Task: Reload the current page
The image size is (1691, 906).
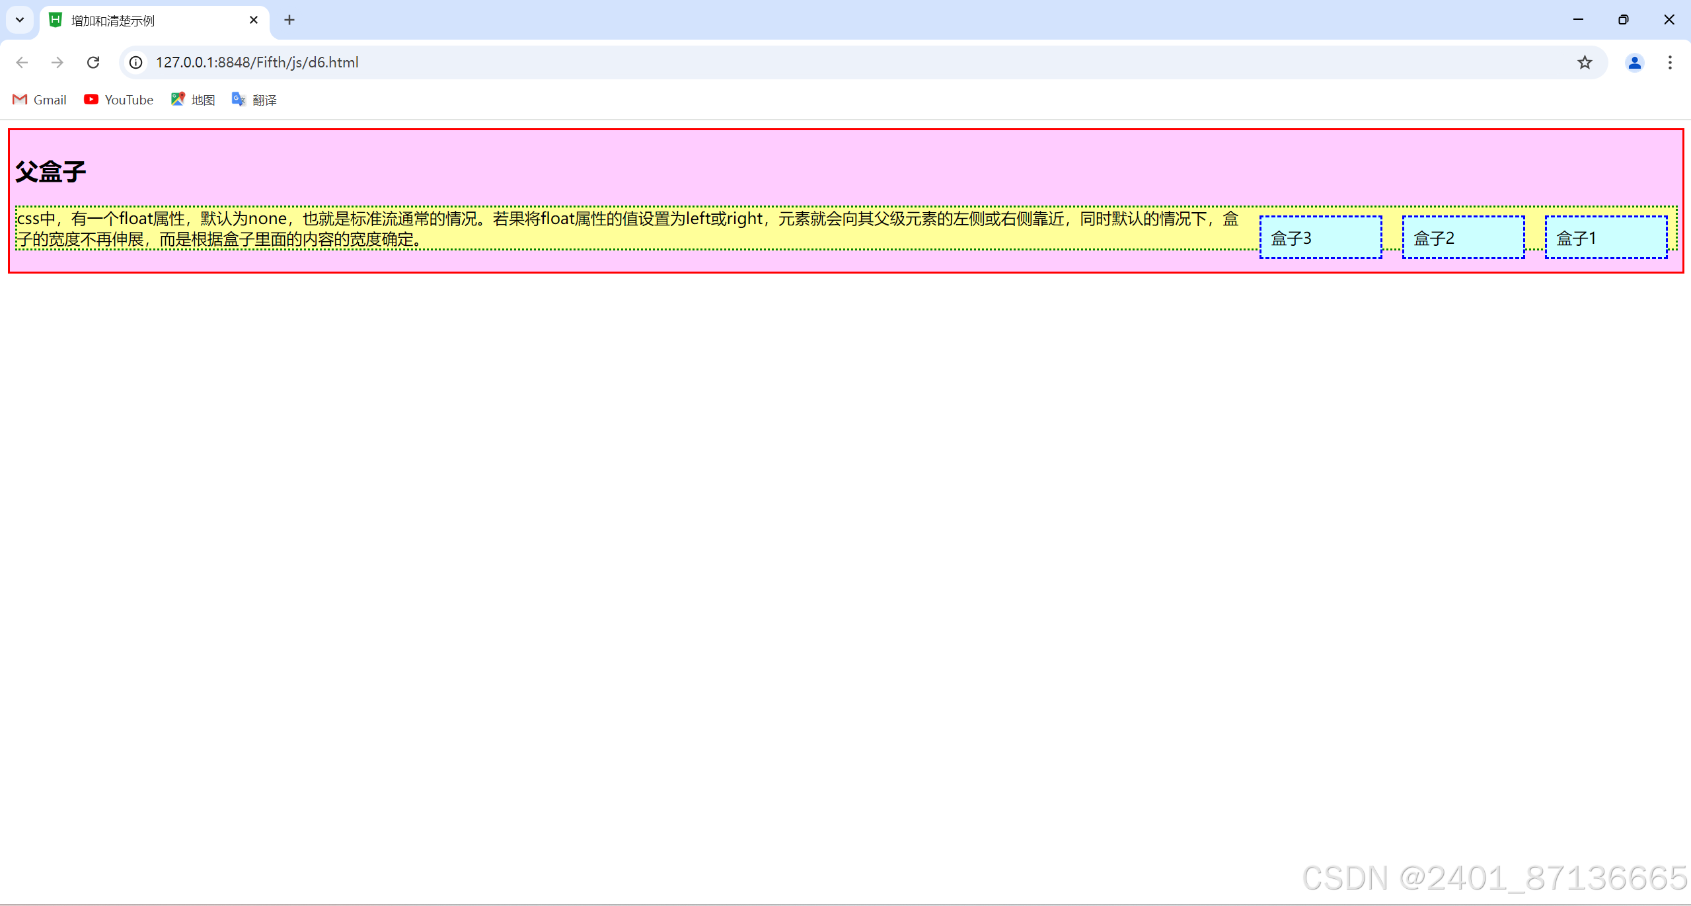Action: [93, 62]
